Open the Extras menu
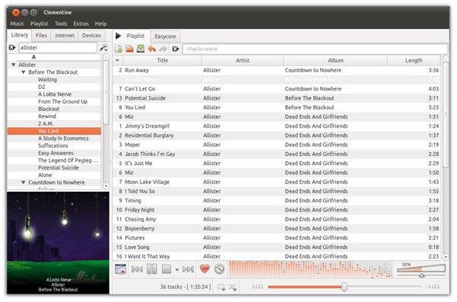The image size is (457, 302). (81, 24)
